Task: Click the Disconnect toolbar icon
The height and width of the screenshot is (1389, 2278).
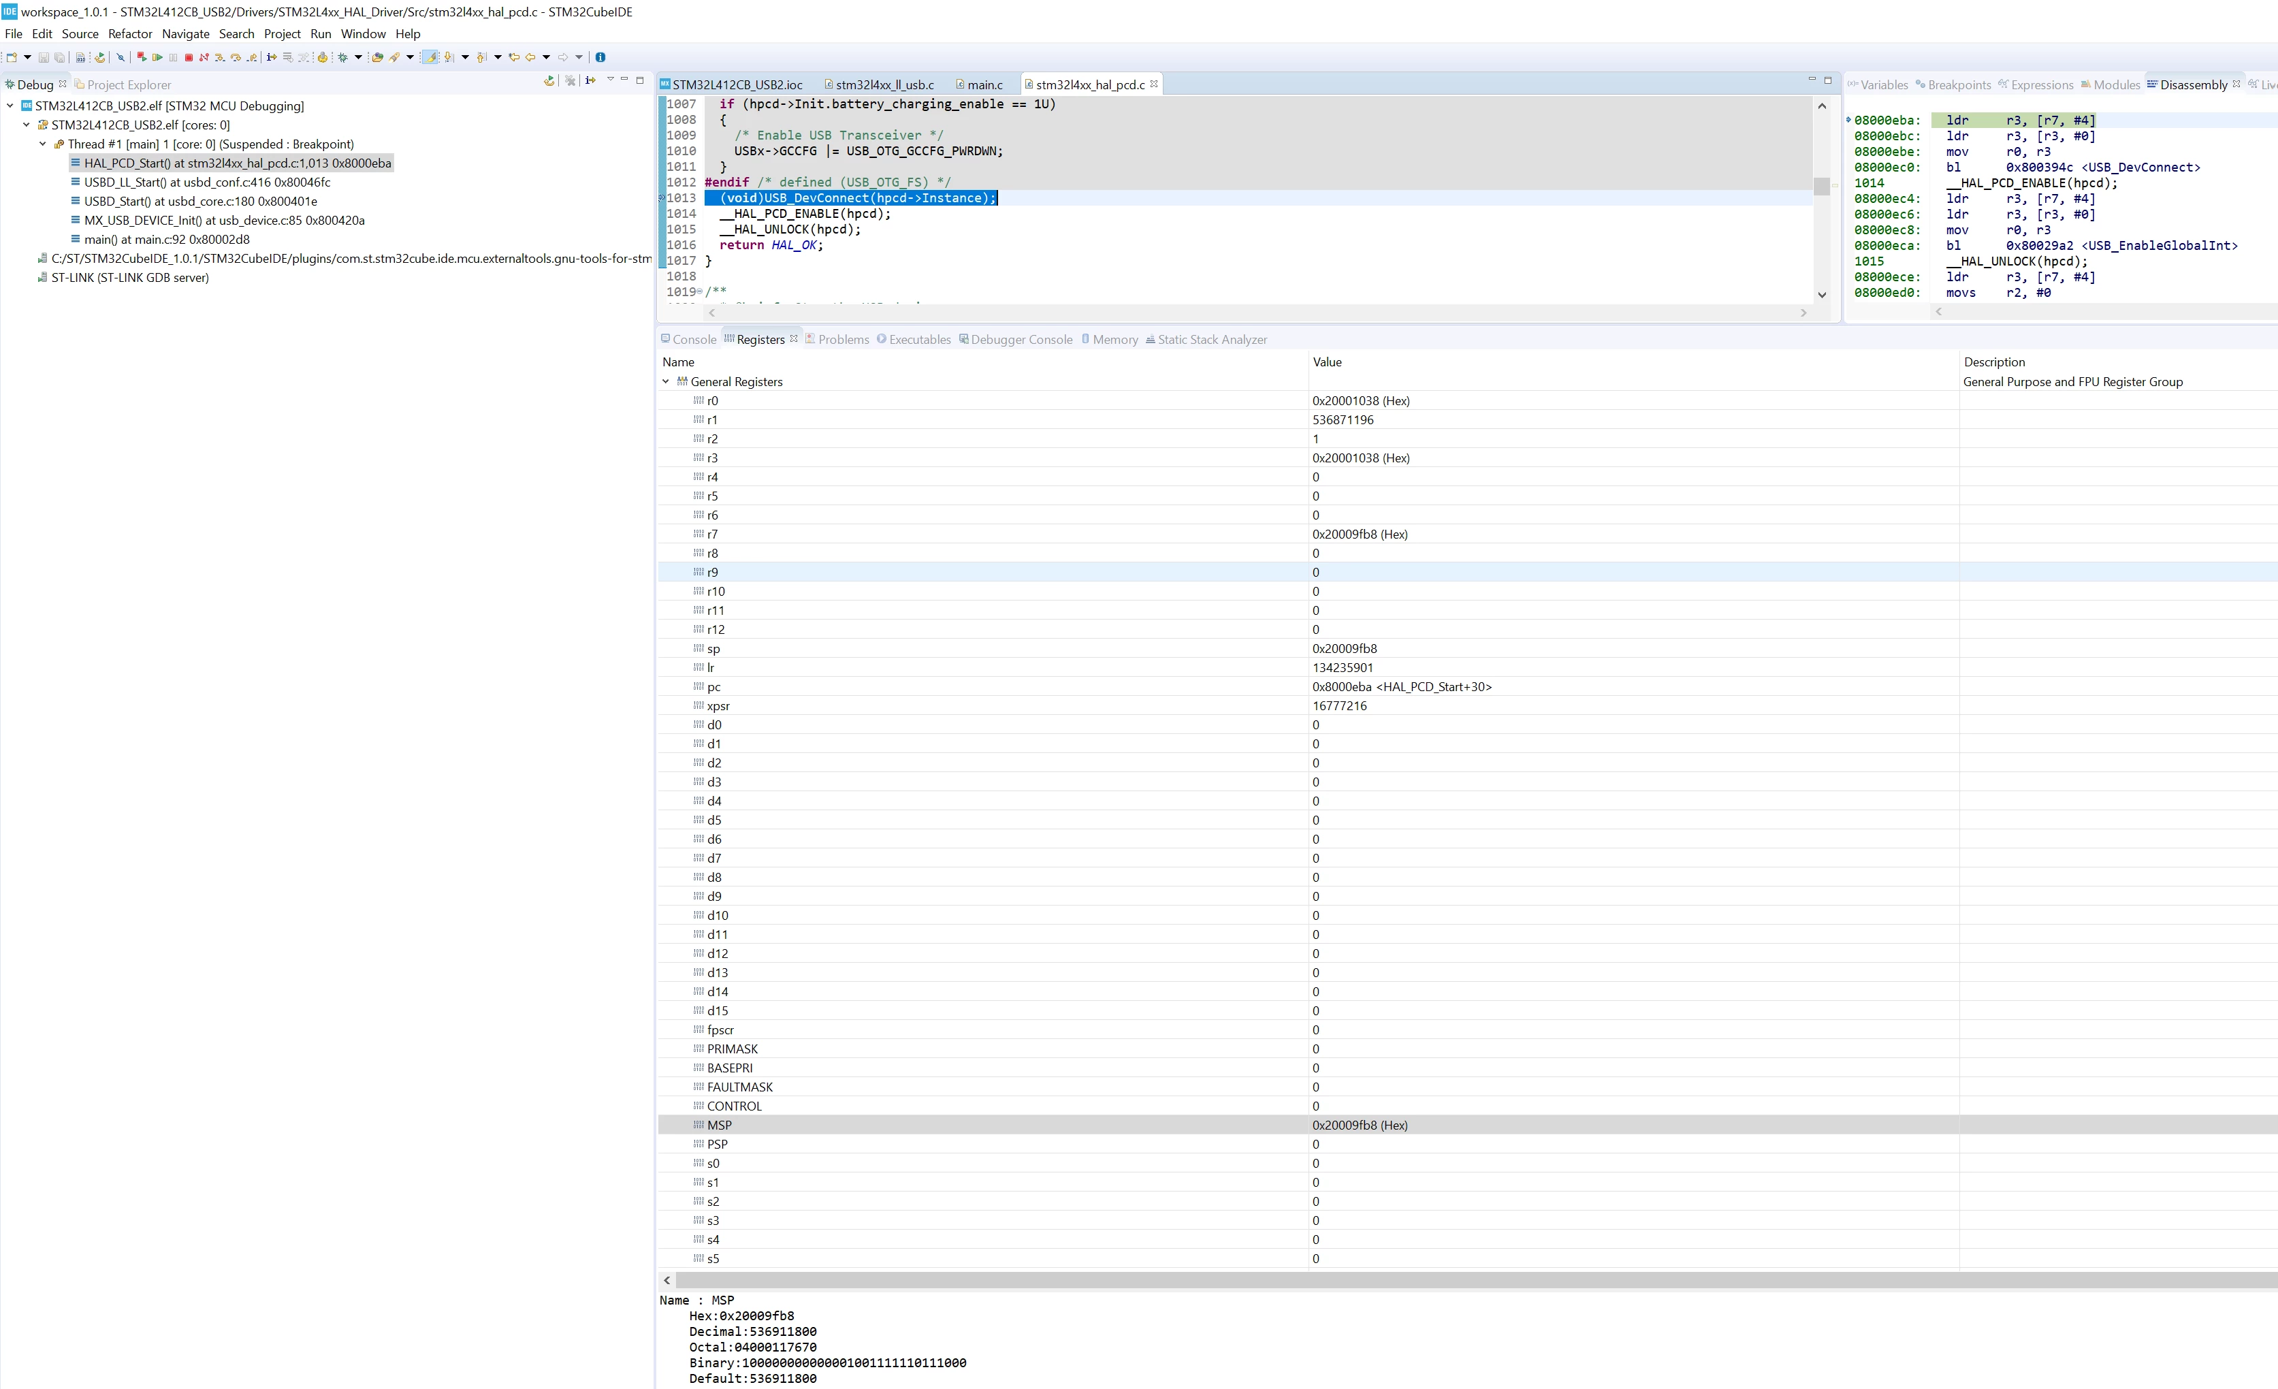Action: (204, 57)
